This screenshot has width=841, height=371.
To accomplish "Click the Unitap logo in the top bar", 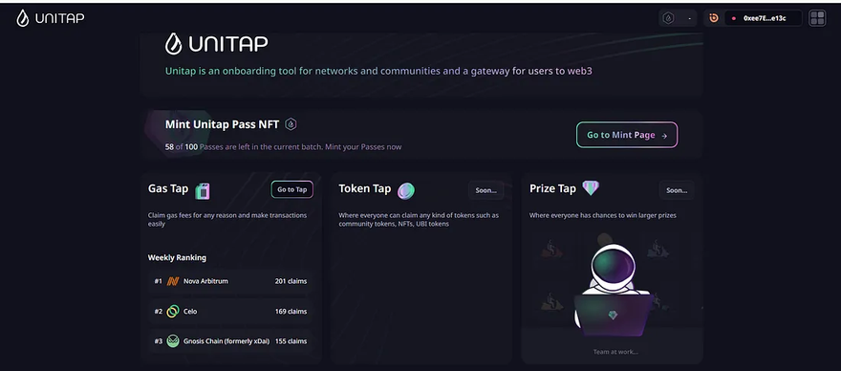I will point(51,18).
